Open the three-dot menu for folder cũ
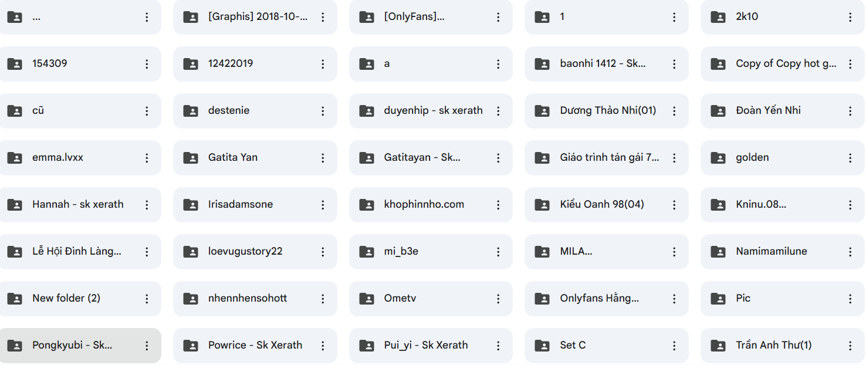The width and height of the screenshot is (866, 365). point(147,111)
